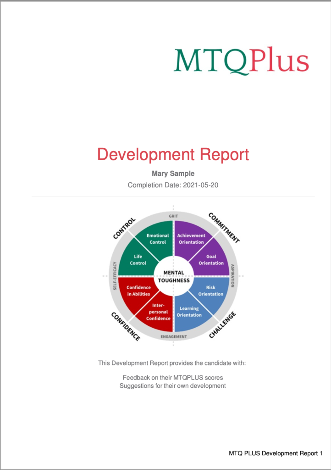Click 'Feedback on their MTQPLUS scores' line
331x470 pixels.
[173, 378]
